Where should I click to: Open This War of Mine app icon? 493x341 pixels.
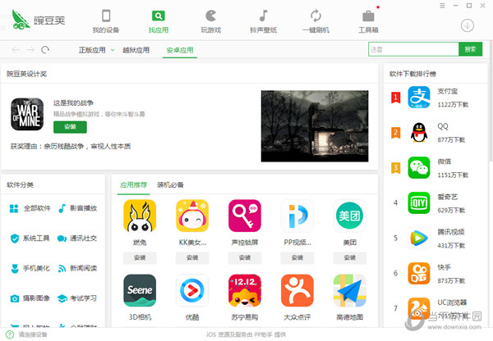click(x=27, y=114)
